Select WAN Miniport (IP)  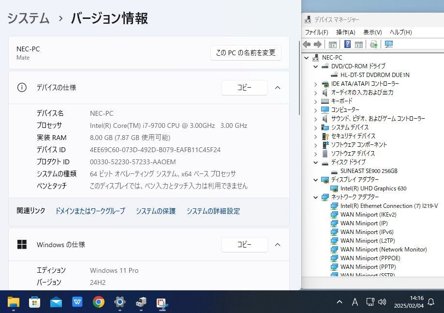tap(364, 223)
